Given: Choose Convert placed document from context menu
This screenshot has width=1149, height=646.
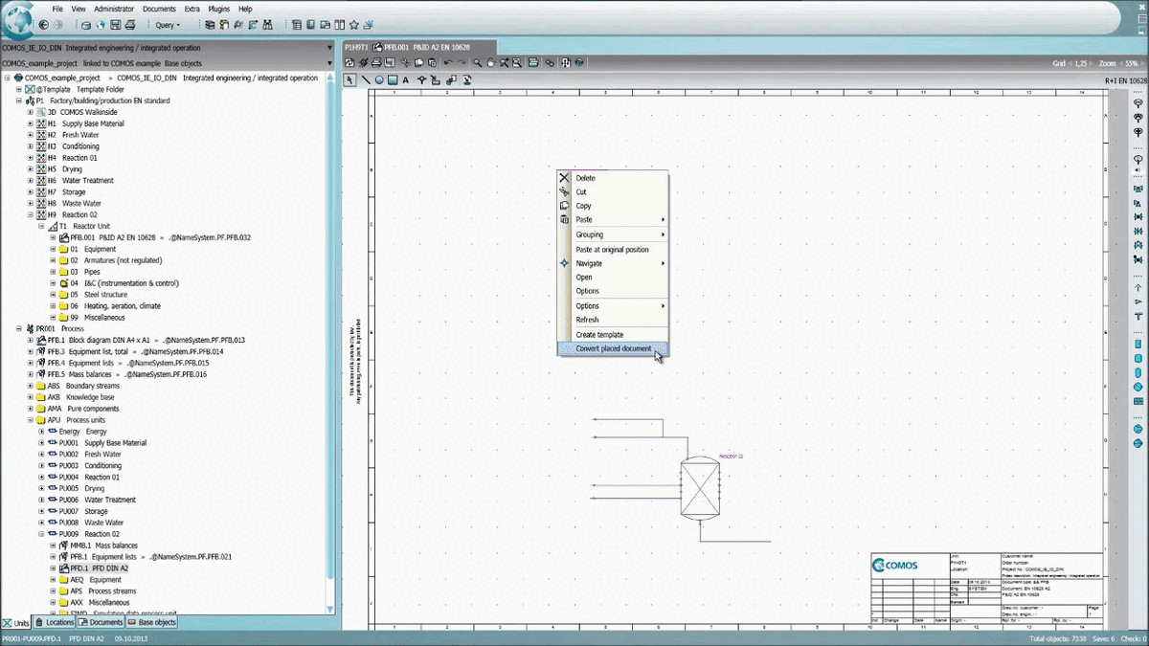Looking at the screenshot, I should [613, 348].
